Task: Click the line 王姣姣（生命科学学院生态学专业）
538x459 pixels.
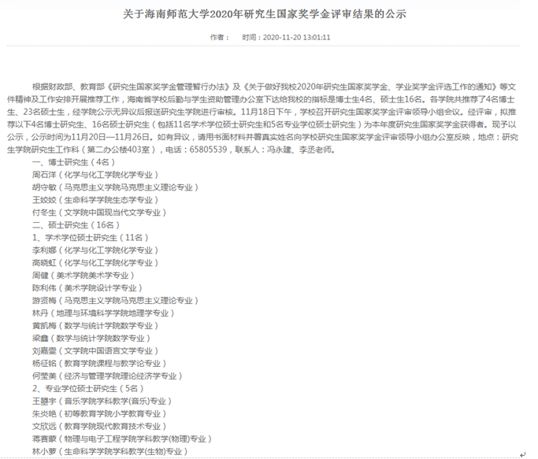Action: [x=95, y=200]
